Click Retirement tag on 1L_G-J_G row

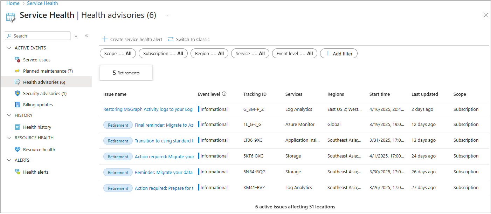click(118, 125)
